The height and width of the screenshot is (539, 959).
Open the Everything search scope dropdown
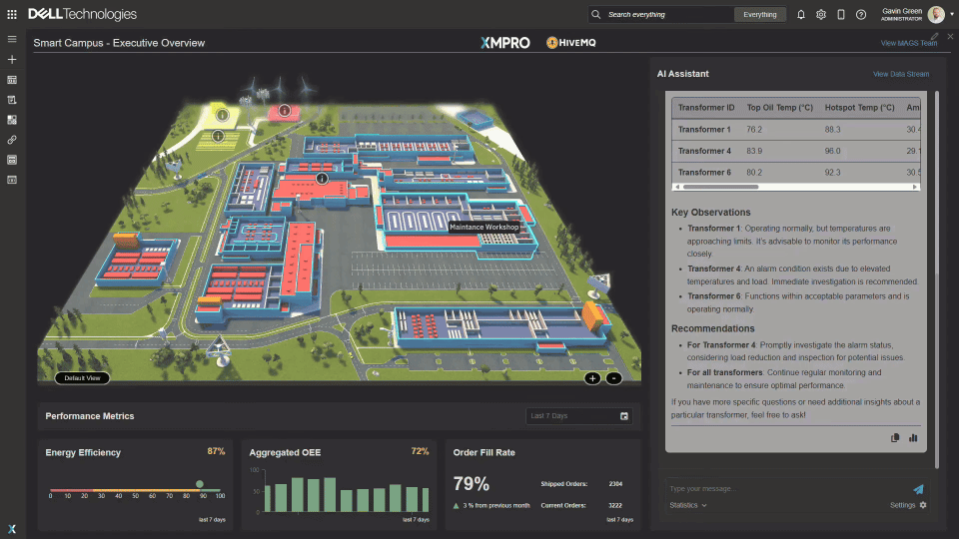pos(760,15)
